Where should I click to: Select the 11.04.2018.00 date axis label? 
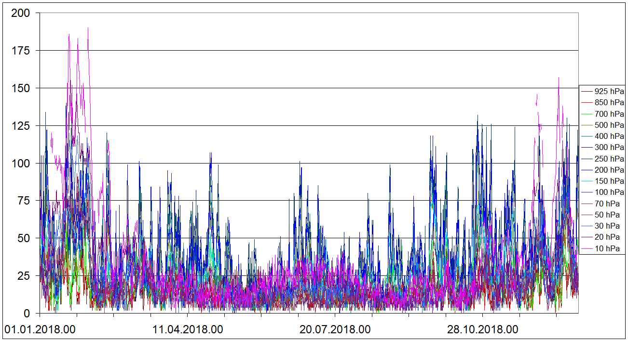click(188, 330)
